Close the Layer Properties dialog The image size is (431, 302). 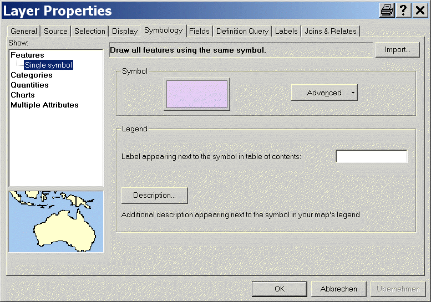point(420,11)
